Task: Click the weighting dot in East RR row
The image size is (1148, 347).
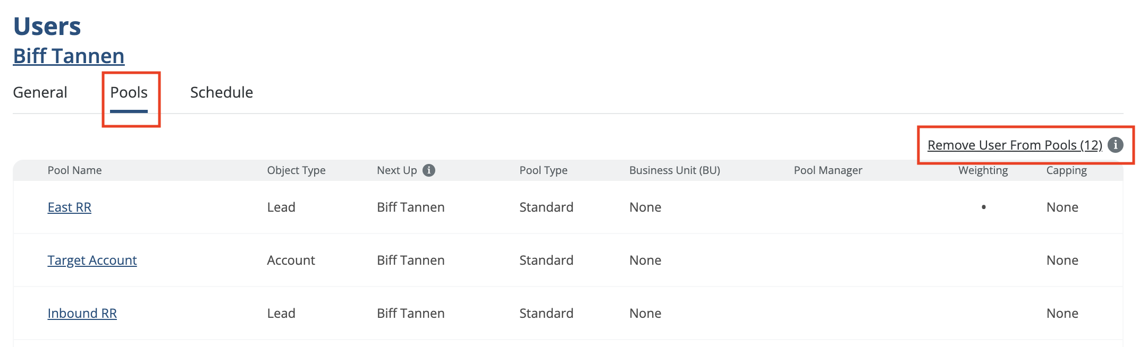Action: coord(984,207)
